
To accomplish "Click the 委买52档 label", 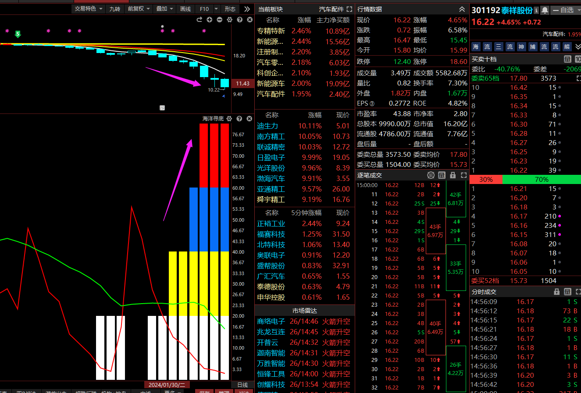I will [x=485, y=281].
